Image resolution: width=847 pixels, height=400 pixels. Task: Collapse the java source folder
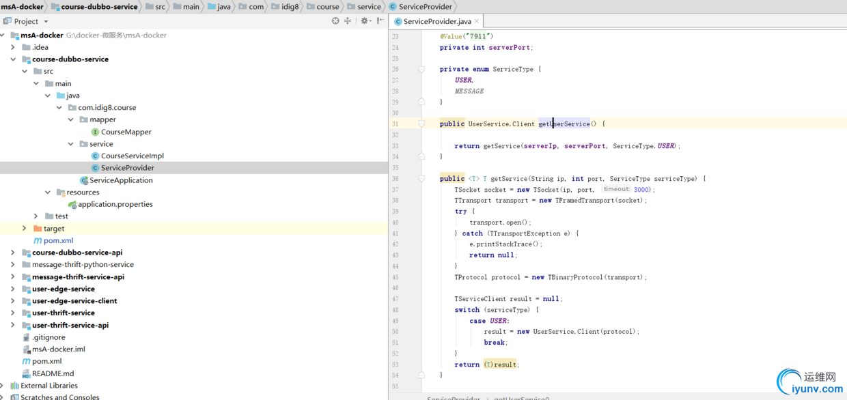tap(48, 96)
